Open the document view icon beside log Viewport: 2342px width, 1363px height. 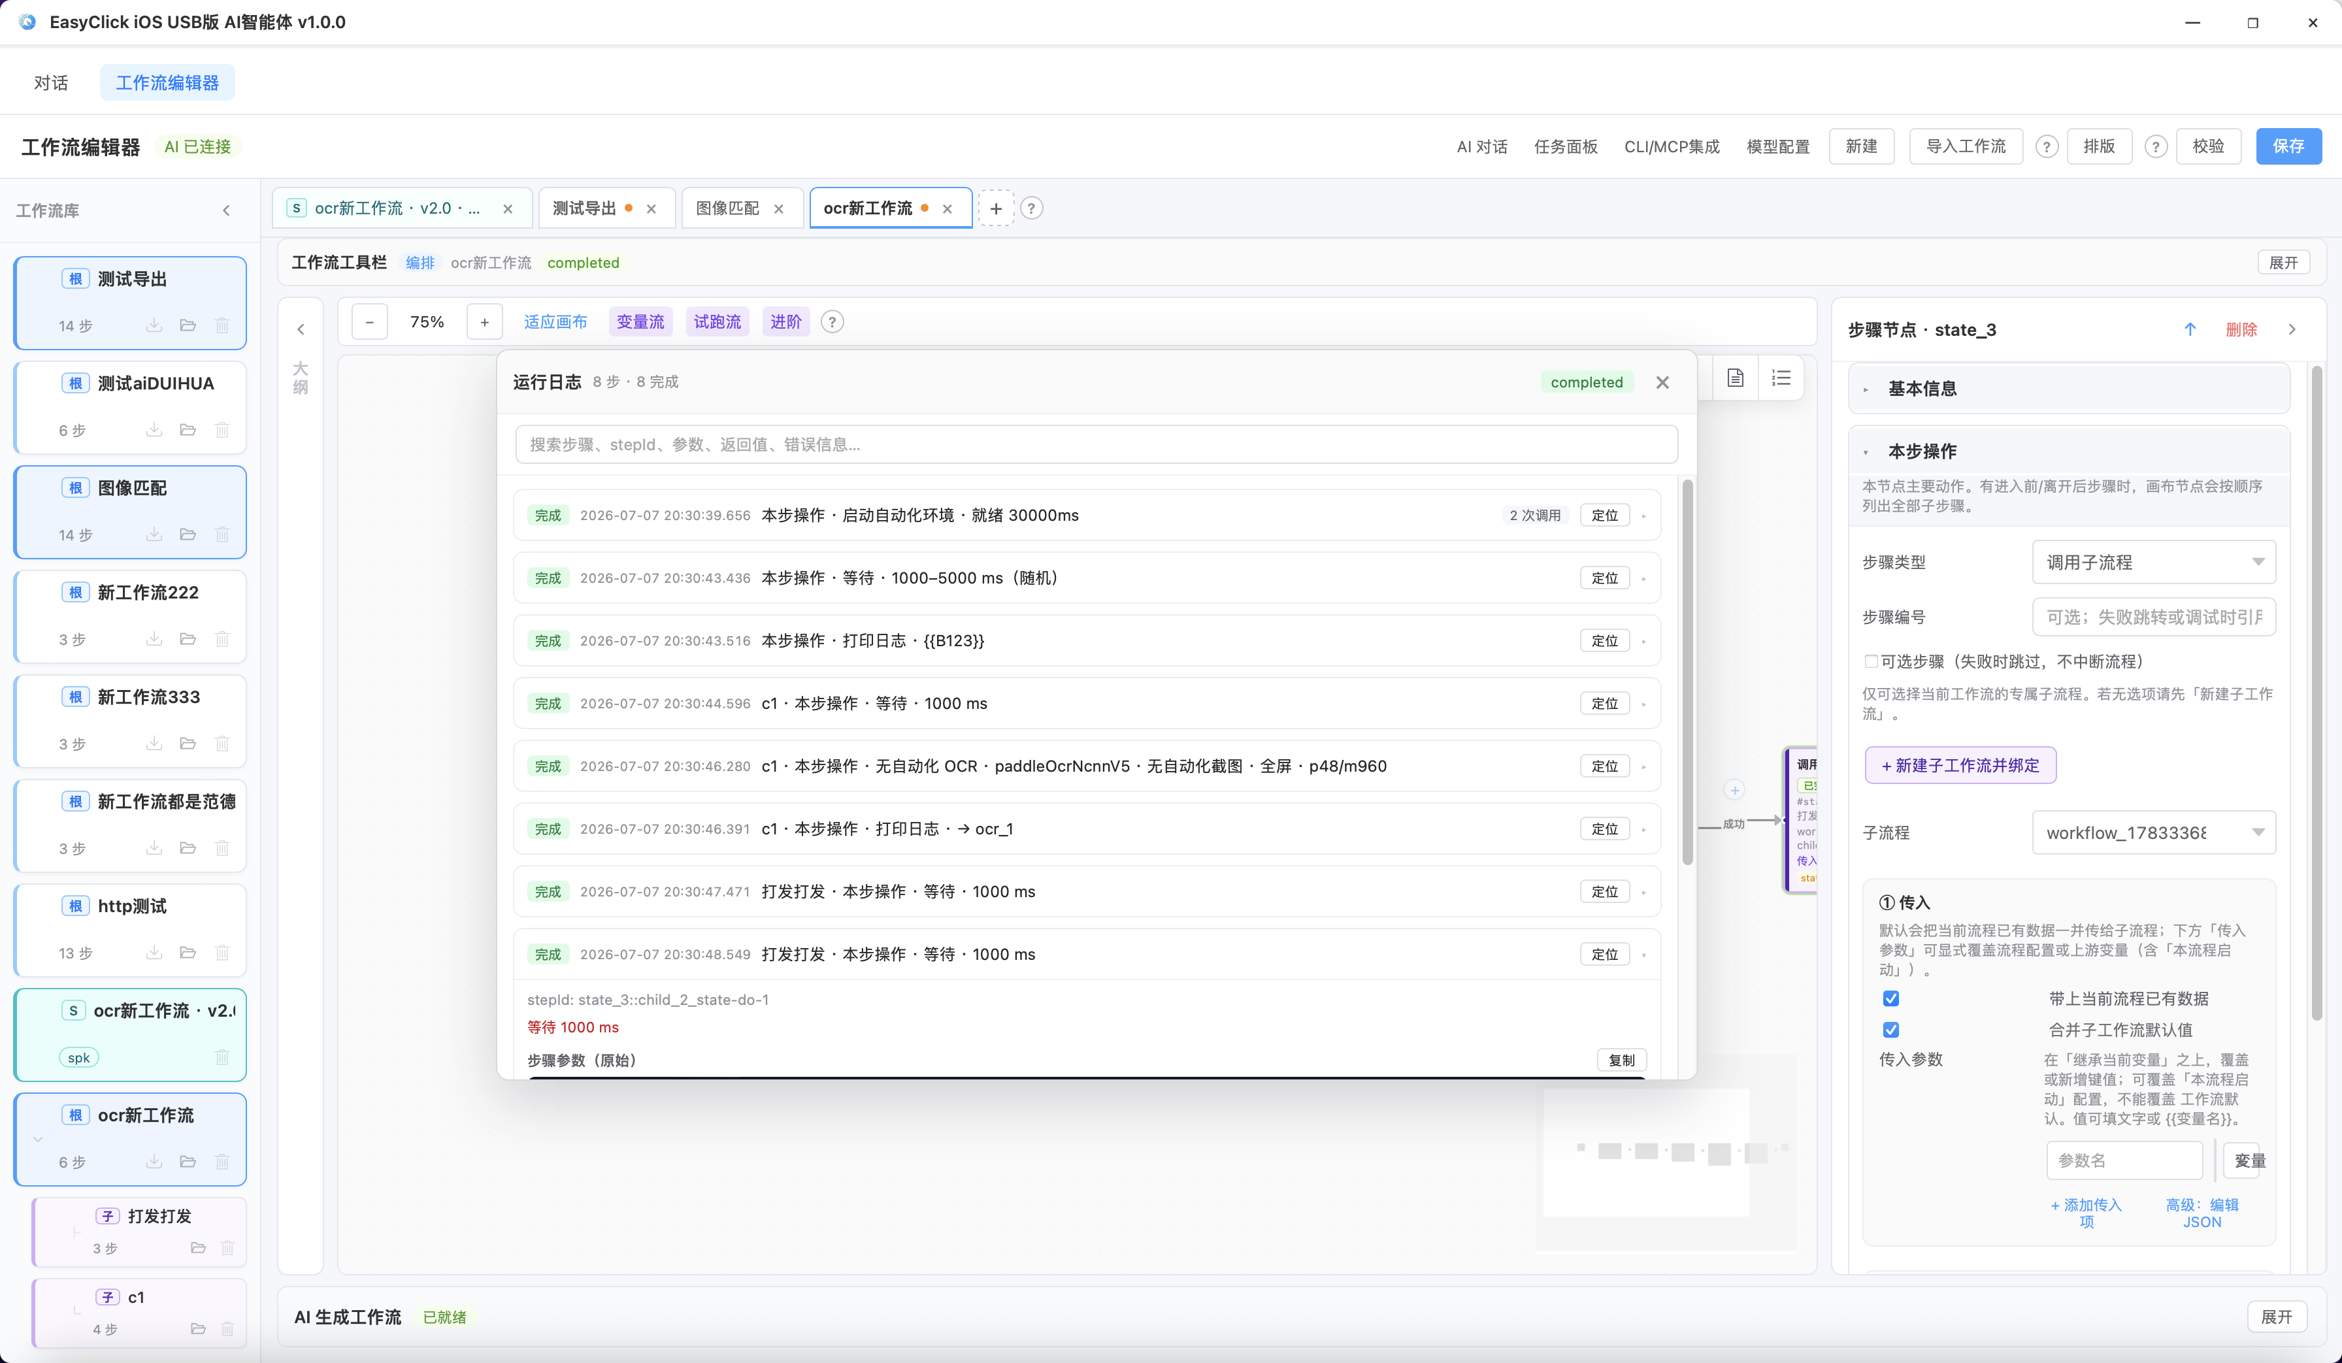click(1735, 378)
